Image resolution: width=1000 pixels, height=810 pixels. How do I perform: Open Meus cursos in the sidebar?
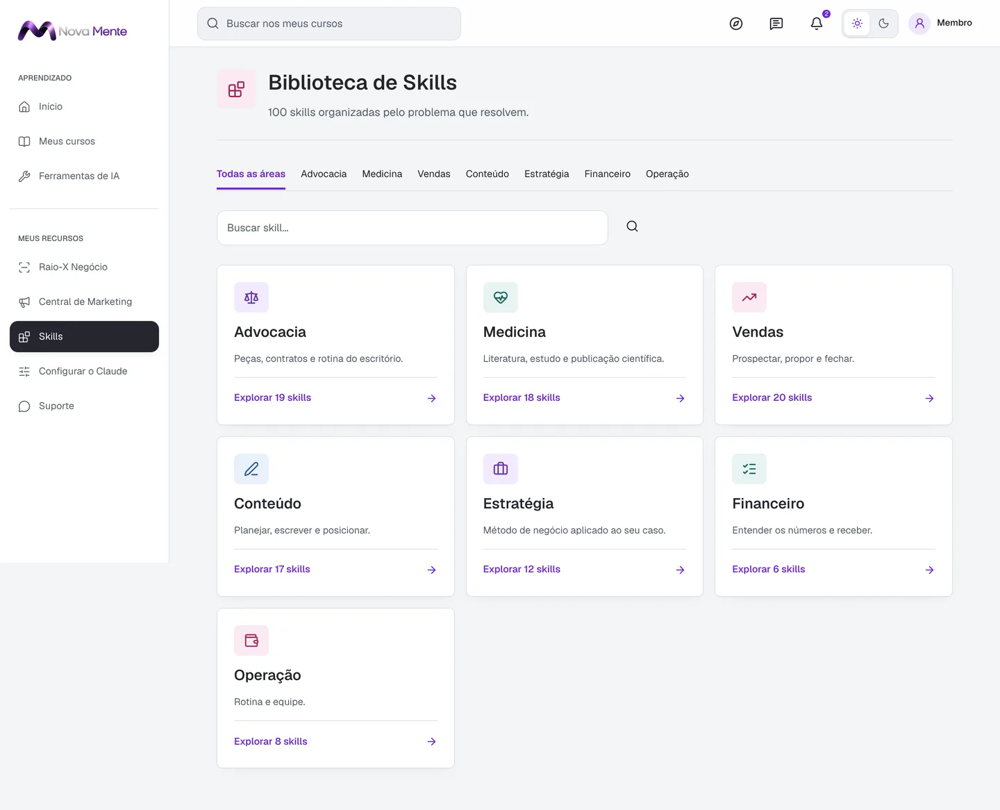84,141
